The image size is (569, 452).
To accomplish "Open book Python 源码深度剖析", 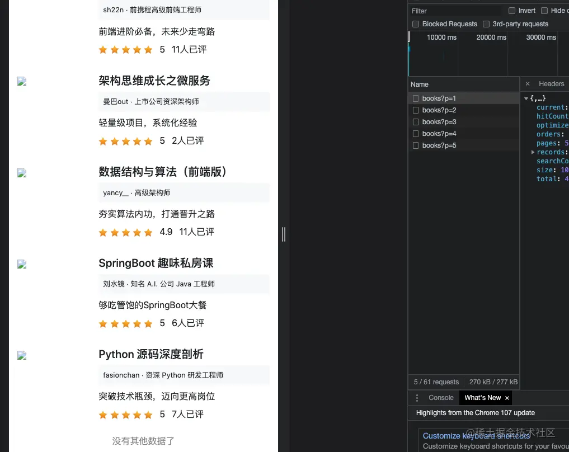I will click(x=151, y=354).
